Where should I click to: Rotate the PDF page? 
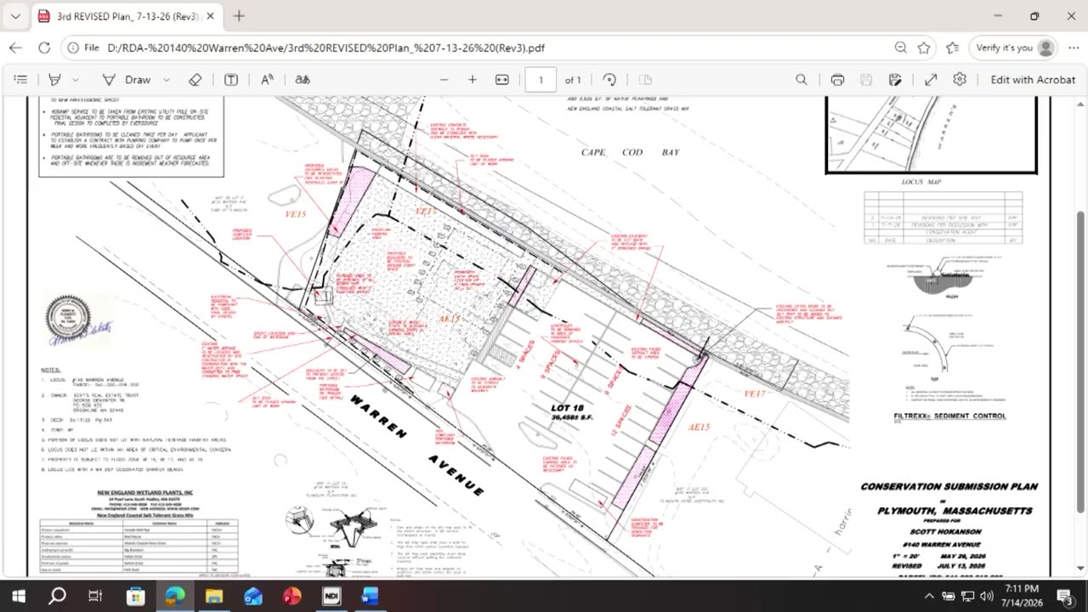(x=609, y=80)
